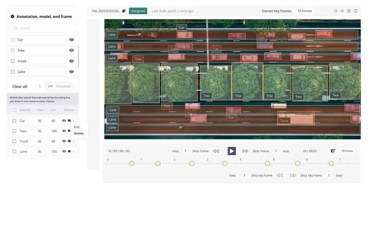Click the step input showing 1 before Skip frame
This screenshot has width=389, height=225.
(185, 151)
